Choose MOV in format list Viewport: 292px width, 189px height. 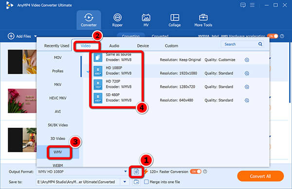pyautogui.click(x=58, y=58)
